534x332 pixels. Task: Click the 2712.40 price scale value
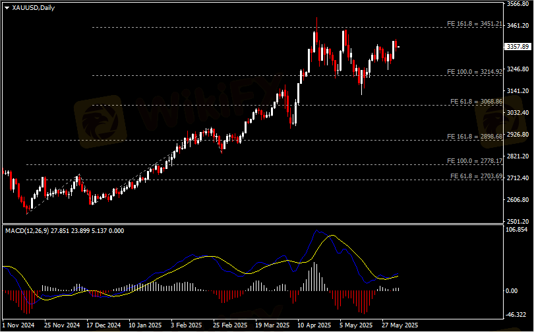[518, 178]
